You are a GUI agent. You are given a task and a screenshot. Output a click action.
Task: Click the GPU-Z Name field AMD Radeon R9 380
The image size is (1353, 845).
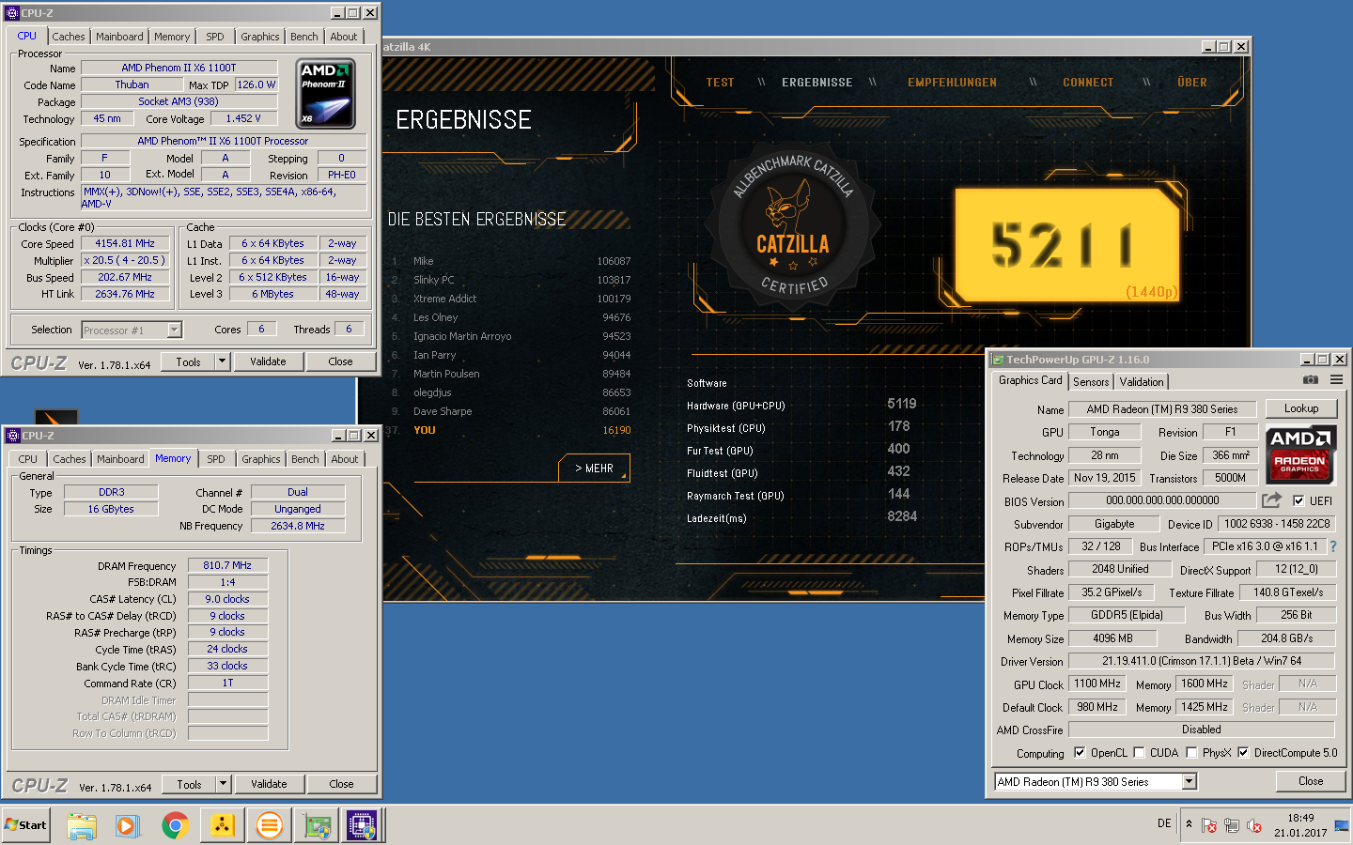(1161, 409)
